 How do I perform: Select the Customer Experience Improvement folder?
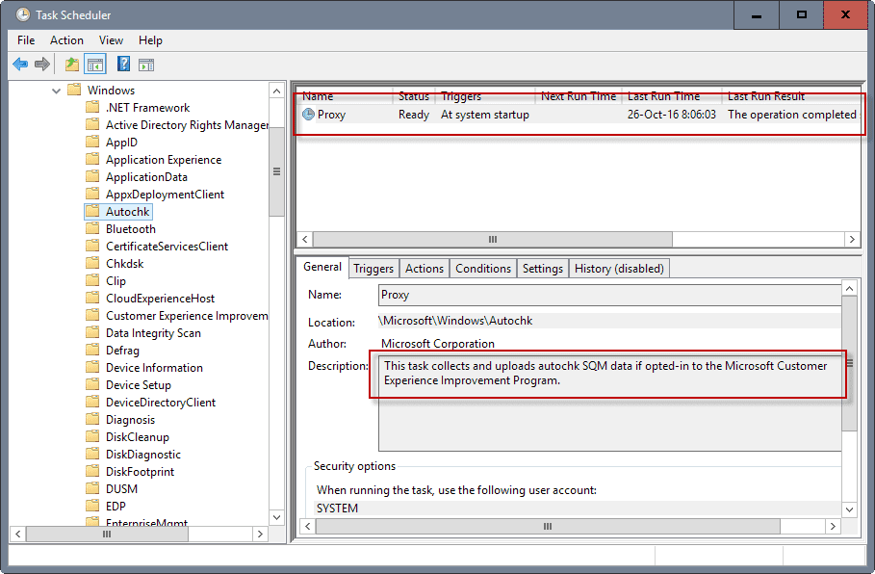point(187,316)
